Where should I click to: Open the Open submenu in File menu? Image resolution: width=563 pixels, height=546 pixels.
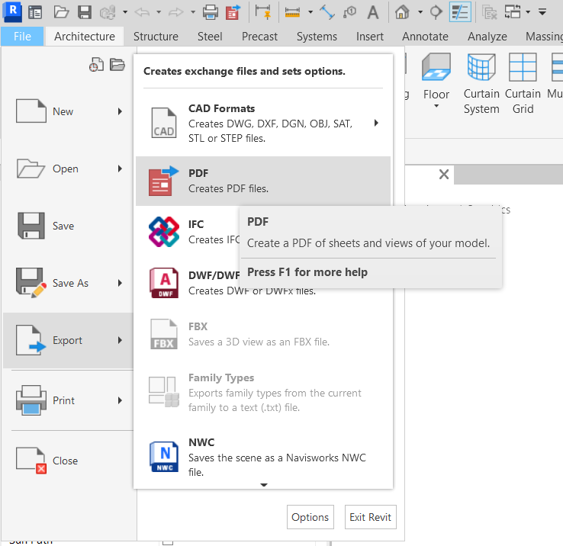[x=68, y=169]
